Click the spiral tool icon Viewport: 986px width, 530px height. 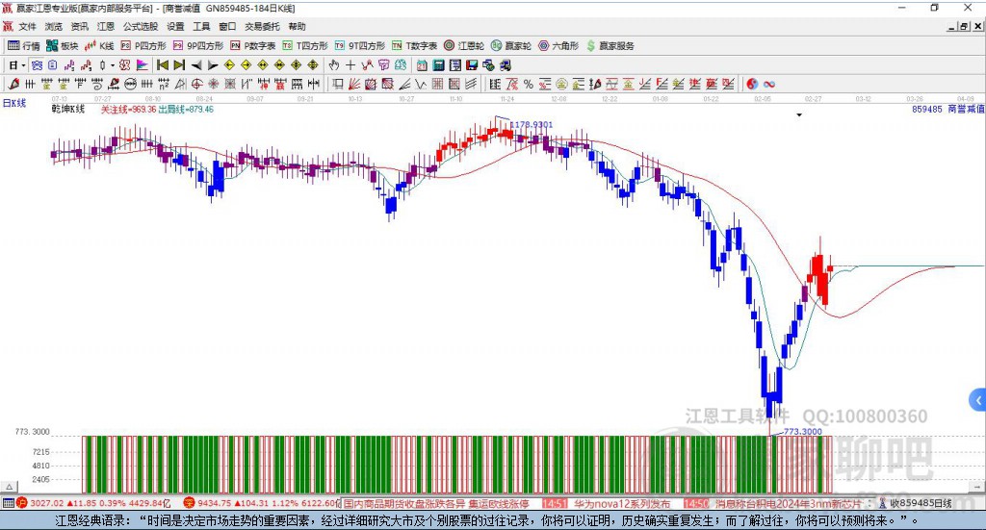point(97,84)
